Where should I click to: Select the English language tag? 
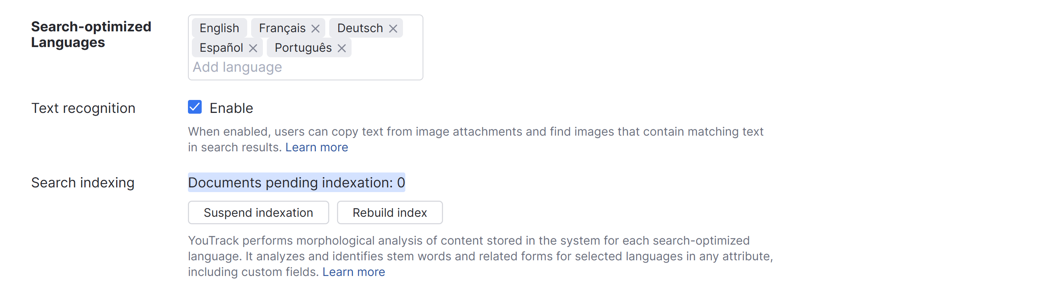click(x=219, y=28)
